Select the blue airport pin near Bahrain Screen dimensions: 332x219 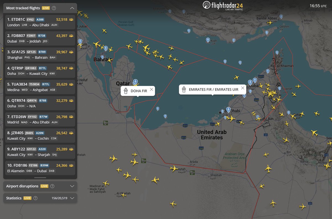tap(105, 48)
